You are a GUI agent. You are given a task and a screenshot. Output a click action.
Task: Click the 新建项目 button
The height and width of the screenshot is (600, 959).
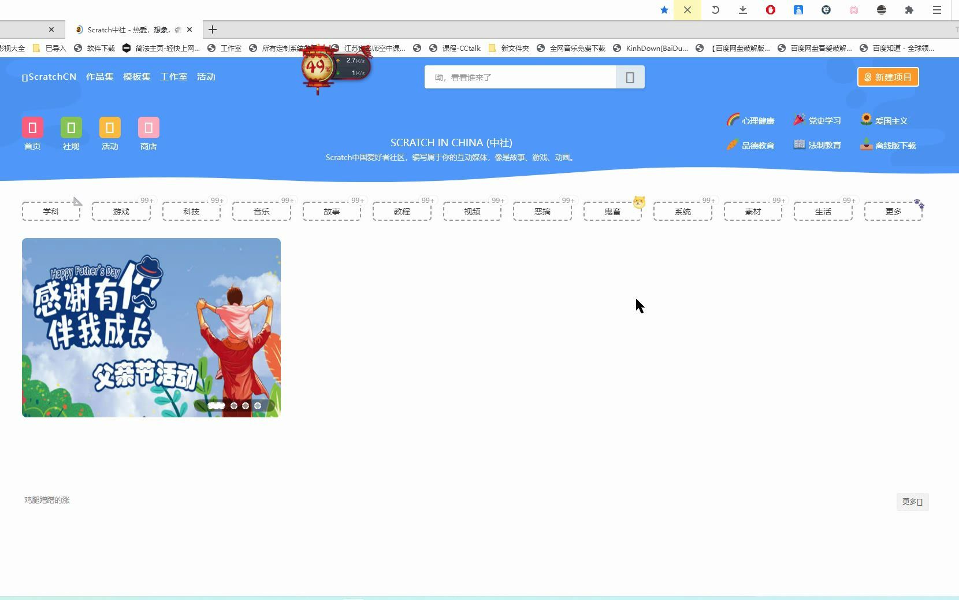click(x=888, y=77)
